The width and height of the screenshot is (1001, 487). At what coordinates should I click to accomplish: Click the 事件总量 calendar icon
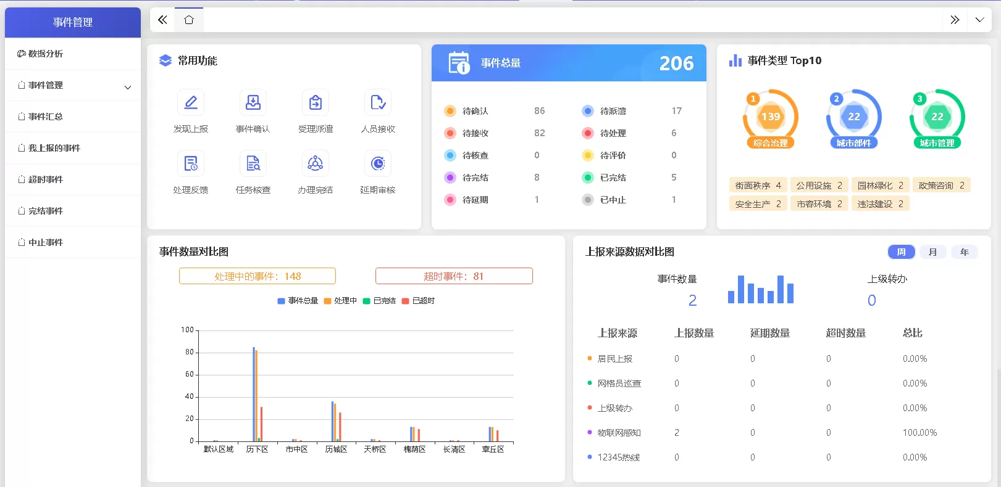tap(459, 63)
